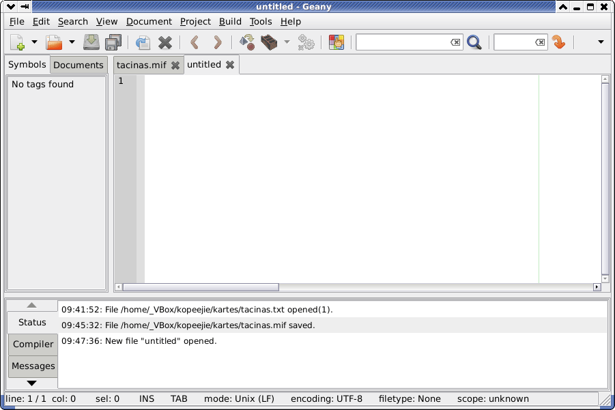The width and height of the screenshot is (615, 410).
Task: Click line number 1 in margin
Action: click(x=121, y=81)
